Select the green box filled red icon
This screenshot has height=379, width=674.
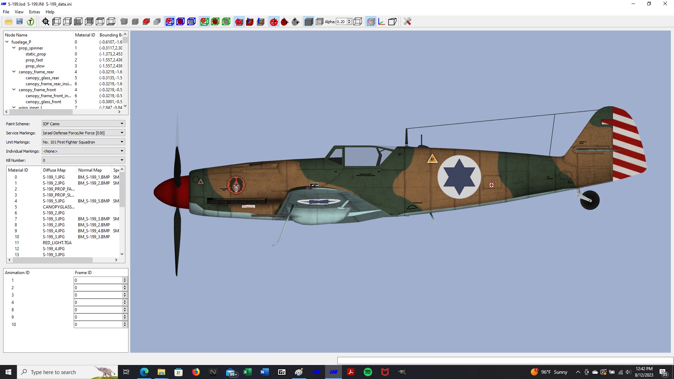215,22
